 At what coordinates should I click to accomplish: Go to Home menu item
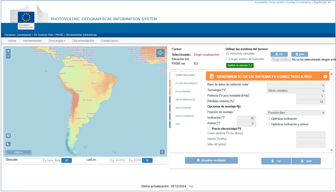pos(12,41)
